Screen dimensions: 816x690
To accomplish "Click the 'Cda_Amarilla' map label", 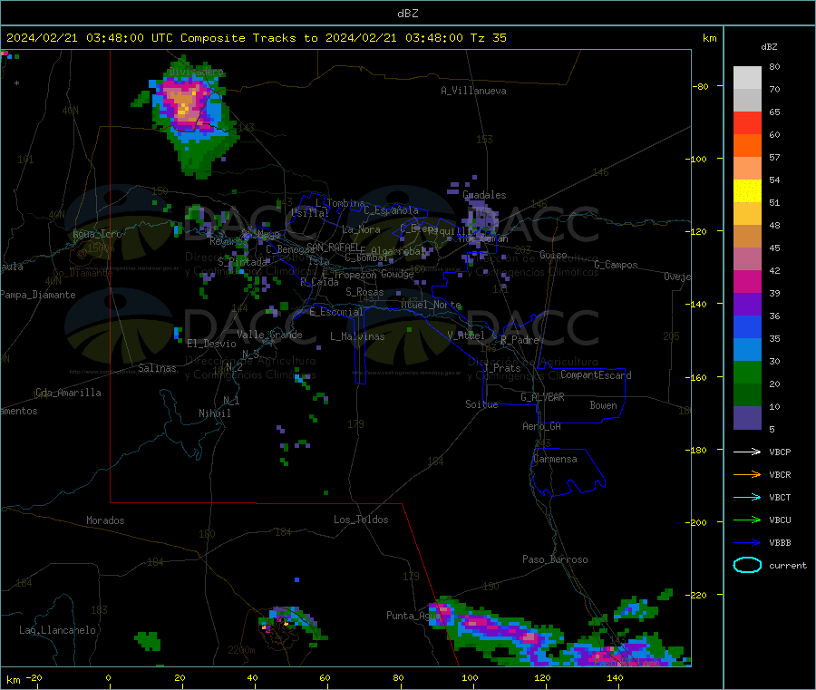I will click(68, 393).
